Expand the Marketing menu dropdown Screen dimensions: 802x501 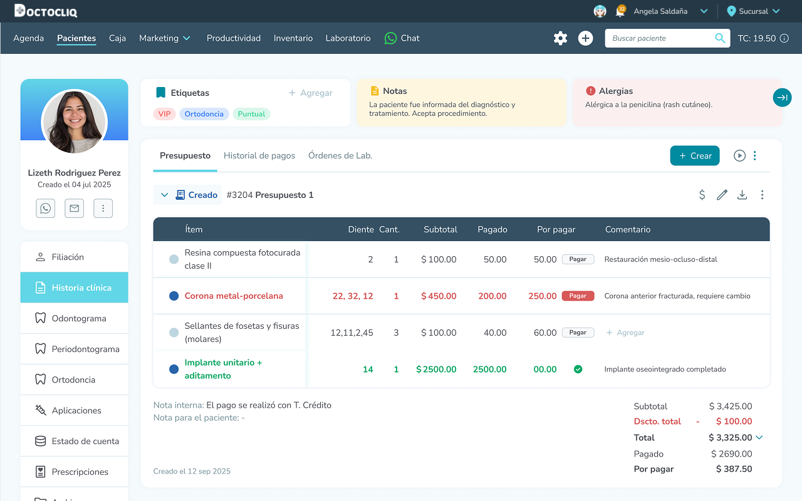tap(187, 38)
